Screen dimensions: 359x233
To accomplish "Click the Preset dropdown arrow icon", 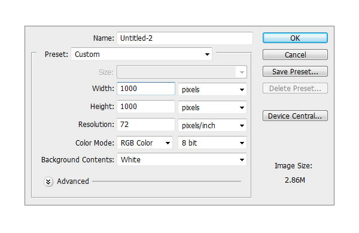I will click(x=207, y=55).
